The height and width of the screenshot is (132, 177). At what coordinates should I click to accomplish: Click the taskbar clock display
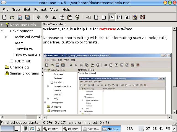pos(158,129)
